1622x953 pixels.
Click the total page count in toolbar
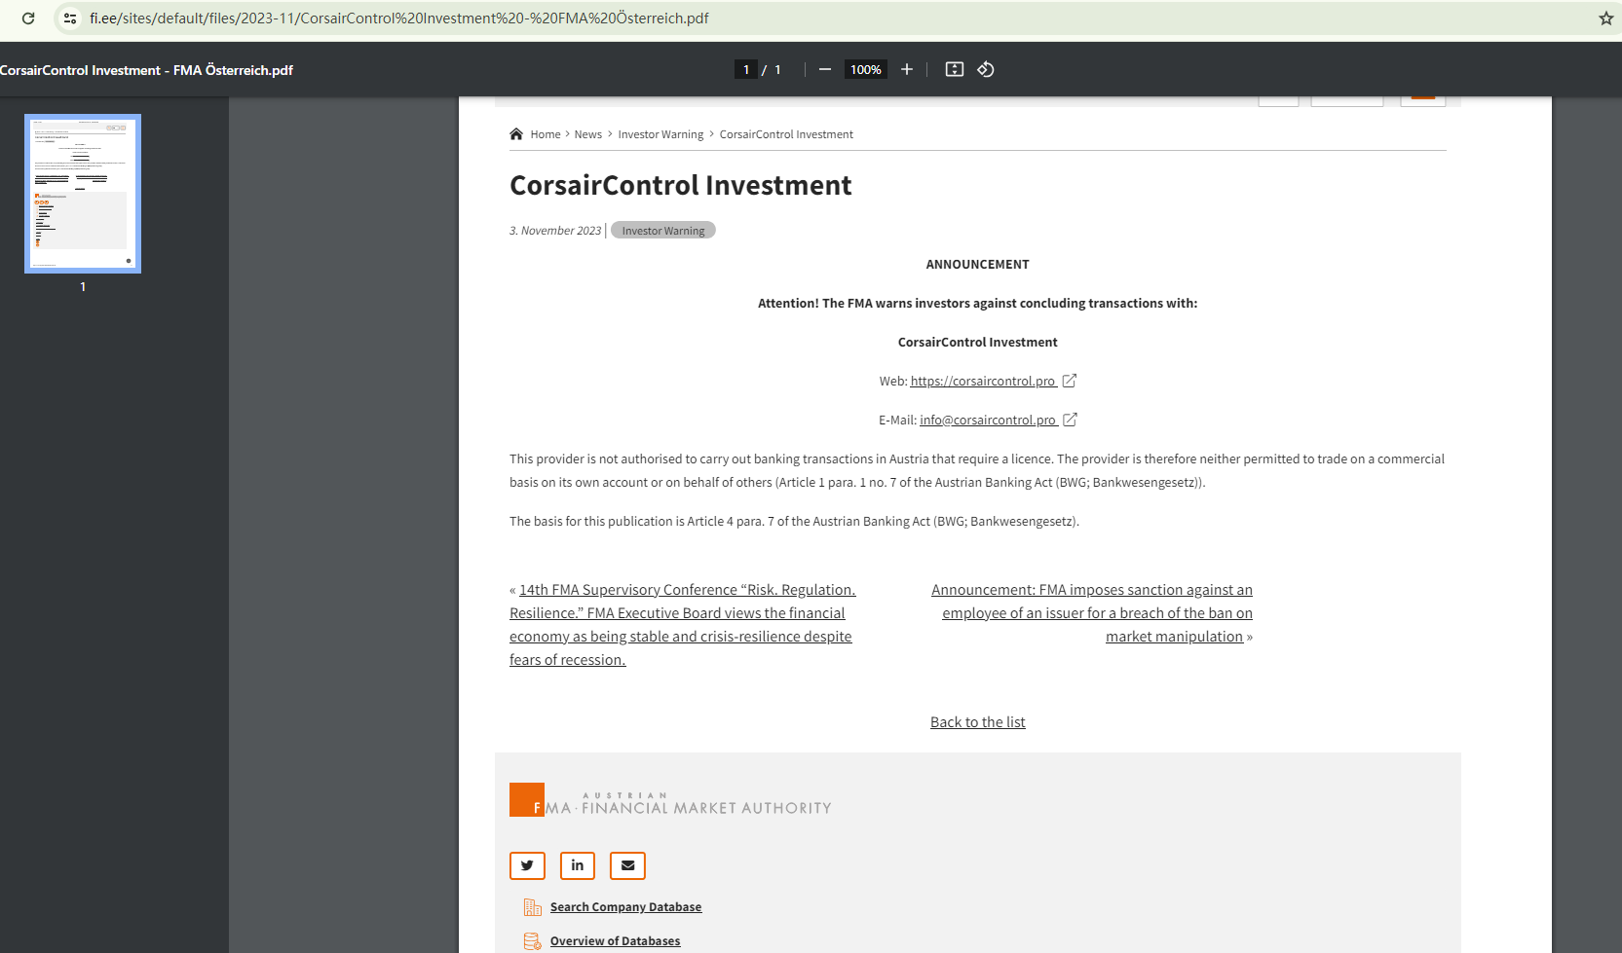click(x=777, y=69)
